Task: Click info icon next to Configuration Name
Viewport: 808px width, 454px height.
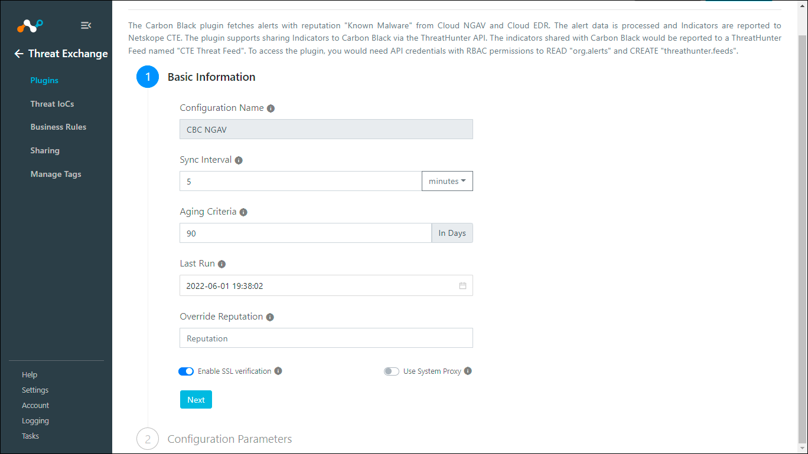Action: pos(271,108)
